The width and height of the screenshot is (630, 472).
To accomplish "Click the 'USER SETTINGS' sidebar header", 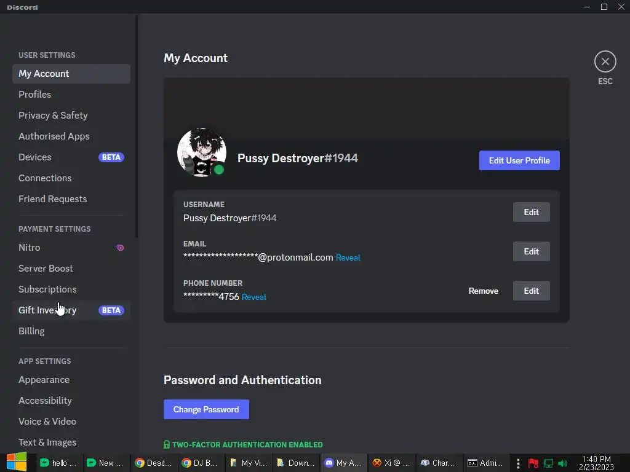I will (47, 55).
